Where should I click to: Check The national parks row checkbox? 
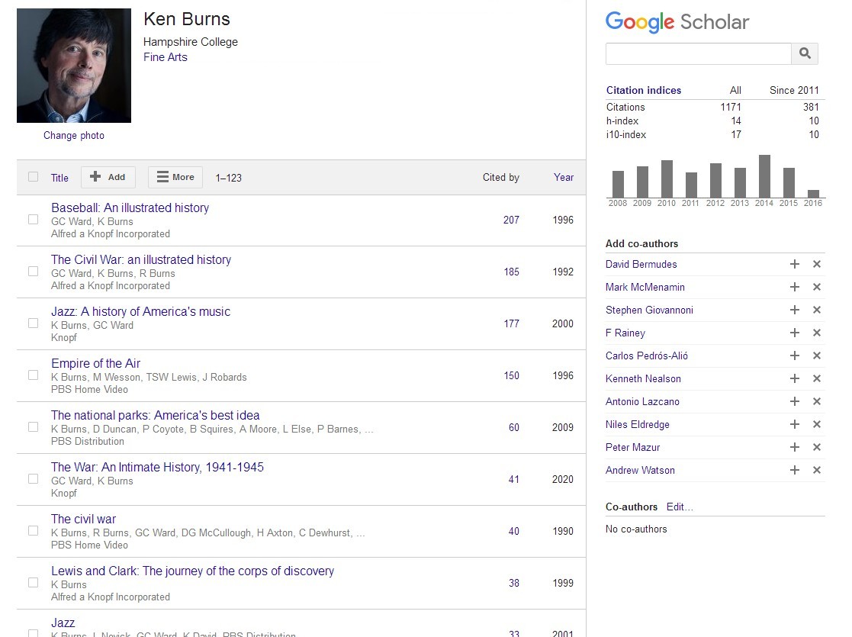tap(33, 426)
